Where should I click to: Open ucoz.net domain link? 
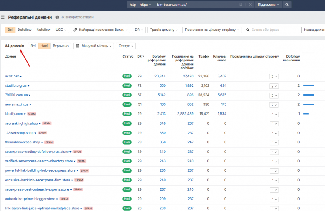click(12, 76)
